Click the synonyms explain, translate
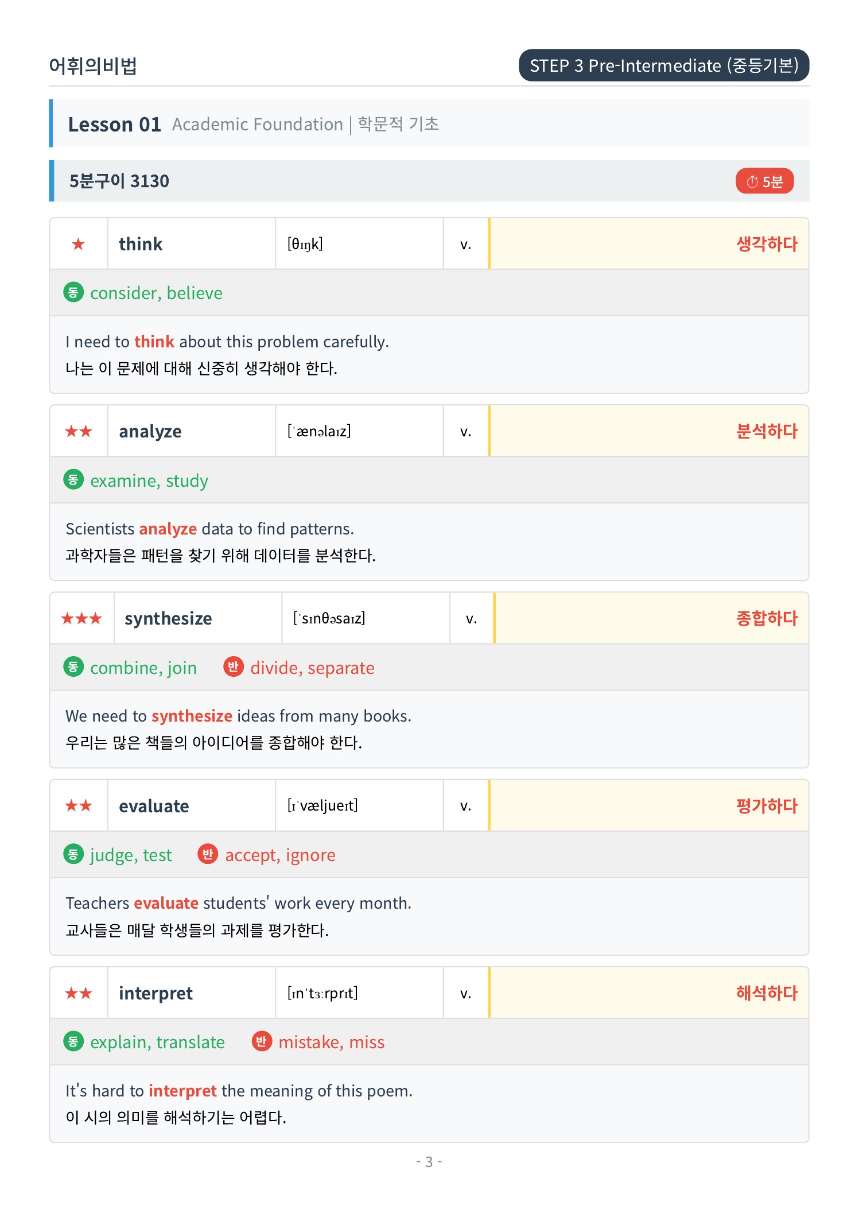Screen dimensions: 859x1221 click(157, 1041)
